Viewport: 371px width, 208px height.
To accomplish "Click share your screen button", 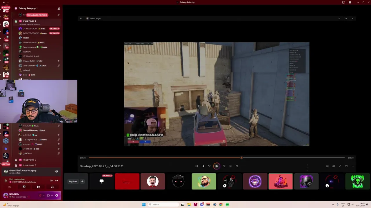I will pyautogui.click(x=24, y=187).
